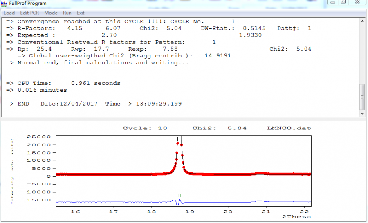Viewport: 368px width, 223px height.
Task: Click the output scrollbar down arrow
Action: pos(362,113)
